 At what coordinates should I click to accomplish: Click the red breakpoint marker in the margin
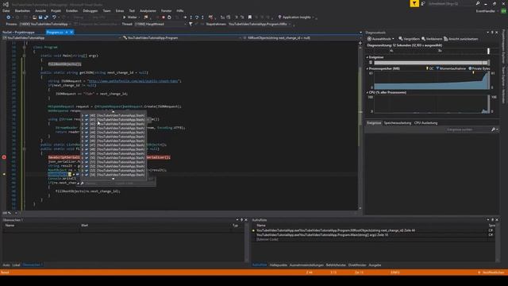click(4, 157)
